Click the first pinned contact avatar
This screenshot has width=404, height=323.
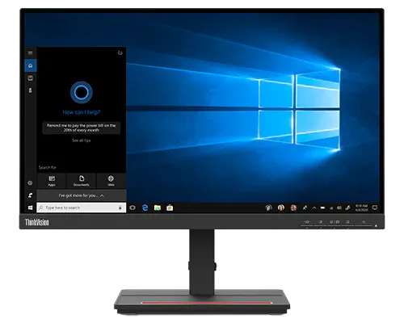tap(268, 208)
